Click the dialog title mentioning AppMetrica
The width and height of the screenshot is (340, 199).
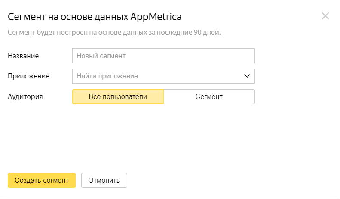pyautogui.click(x=95, y=17)
